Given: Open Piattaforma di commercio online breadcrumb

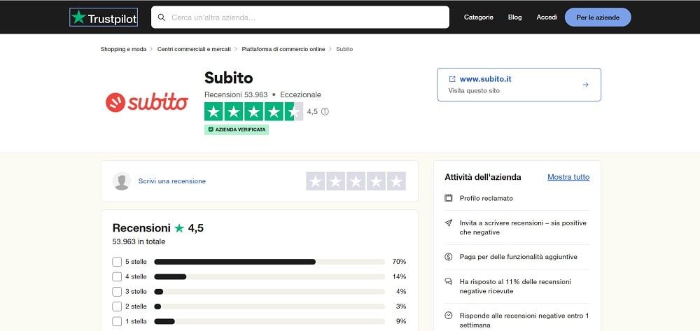Looking at the screenshot, I should tap(283, 49).
